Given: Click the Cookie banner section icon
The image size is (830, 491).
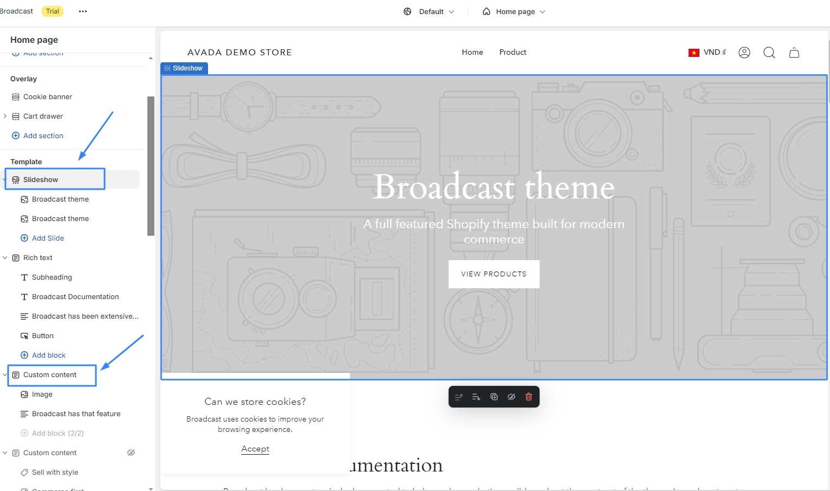Looking at the screenshot, I should pyautogui.click(x=16, y=97).
